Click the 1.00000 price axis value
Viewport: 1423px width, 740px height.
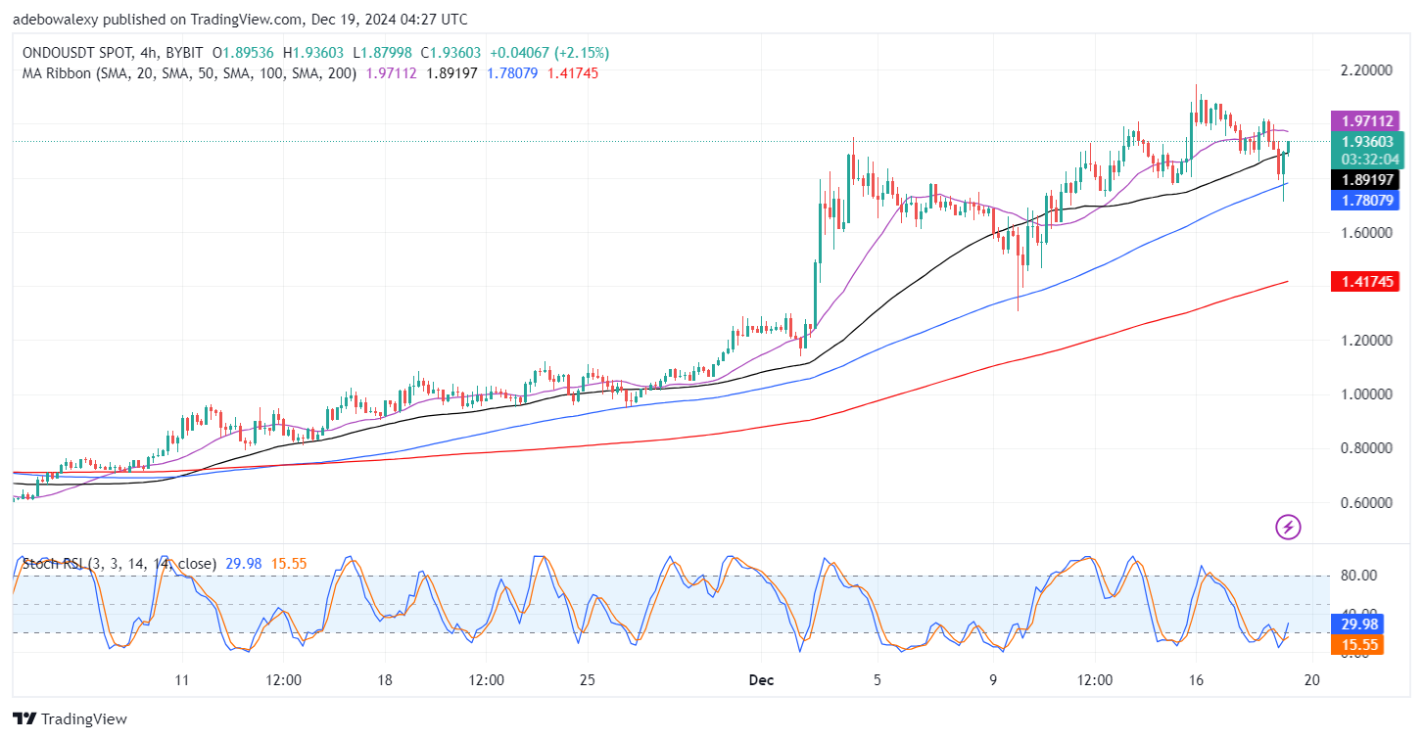point(1367,394)
